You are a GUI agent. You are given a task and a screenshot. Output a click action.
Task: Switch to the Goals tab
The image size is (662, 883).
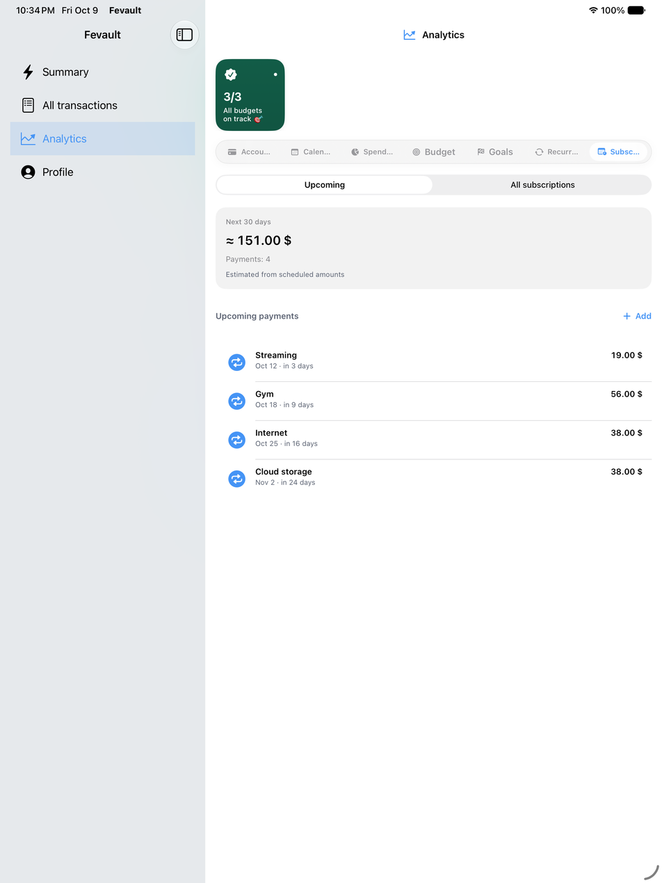[495, 152]
